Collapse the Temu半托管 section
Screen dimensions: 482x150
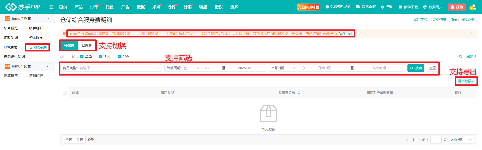48,66
